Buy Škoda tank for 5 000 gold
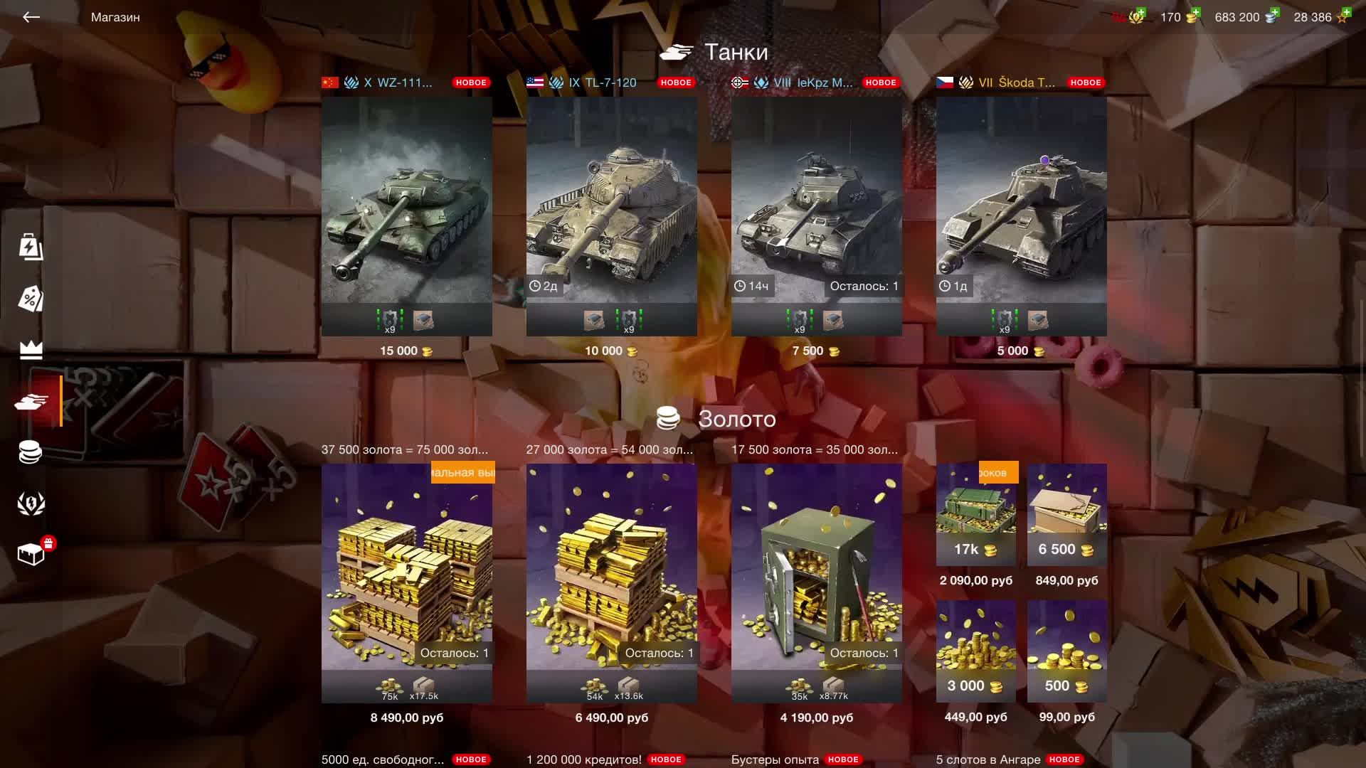Viewport: 1366px width, 768px height. pos(1022,216)
